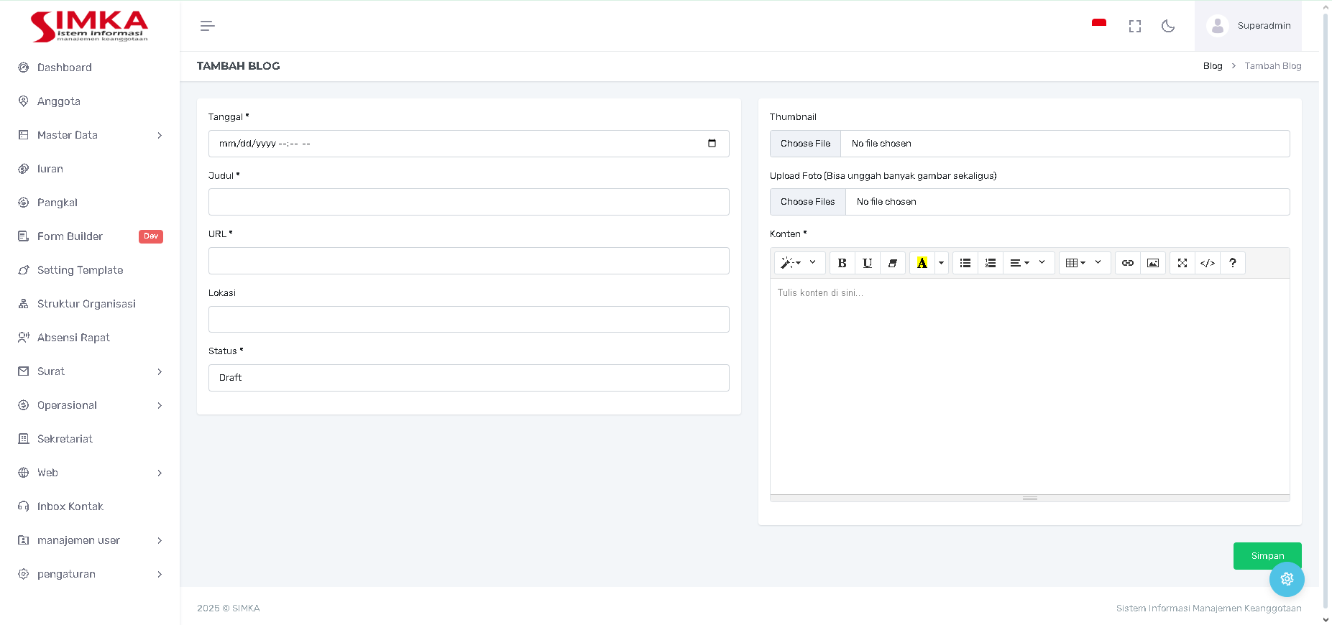
Task: Toggle bold formatting in the Konten editor
Action: pos(842,263)
